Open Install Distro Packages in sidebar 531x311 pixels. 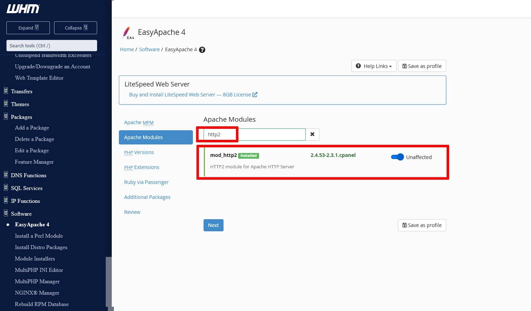[41, 247]
